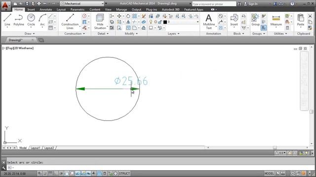Click the viewport label 2D Wireframe
The height and width of the screenshot is (177, 316).
[24, 48]
